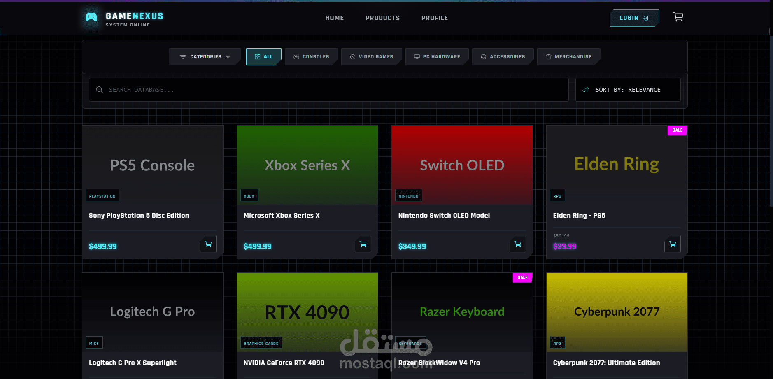773x379 pixels.
Task: Open the Sort By: Relevance dropdown
Action: [628, 90]
